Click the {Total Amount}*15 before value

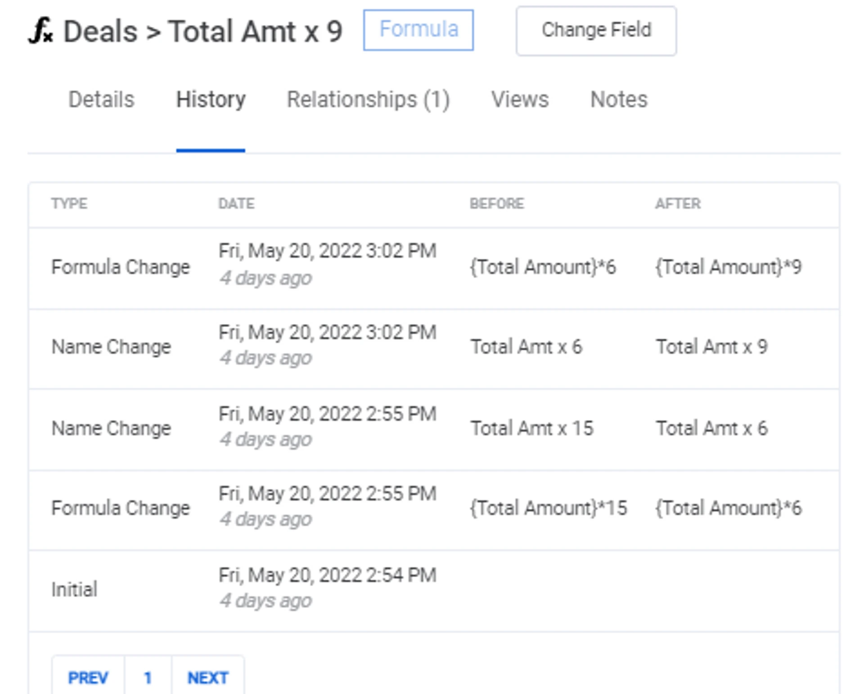click(548, 508)
